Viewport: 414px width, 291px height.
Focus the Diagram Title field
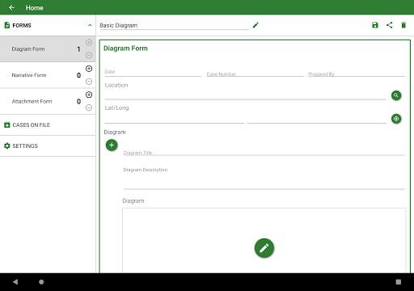coord(264,153)
